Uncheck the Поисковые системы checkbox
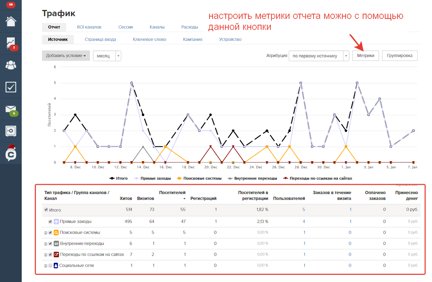The image size is (432, 282). tap(50, 232)
